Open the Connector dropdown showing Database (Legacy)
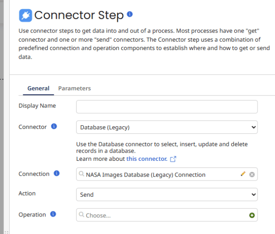Viewport: 275px width, 234px height. pyautogui.click(x=166, y=127)
